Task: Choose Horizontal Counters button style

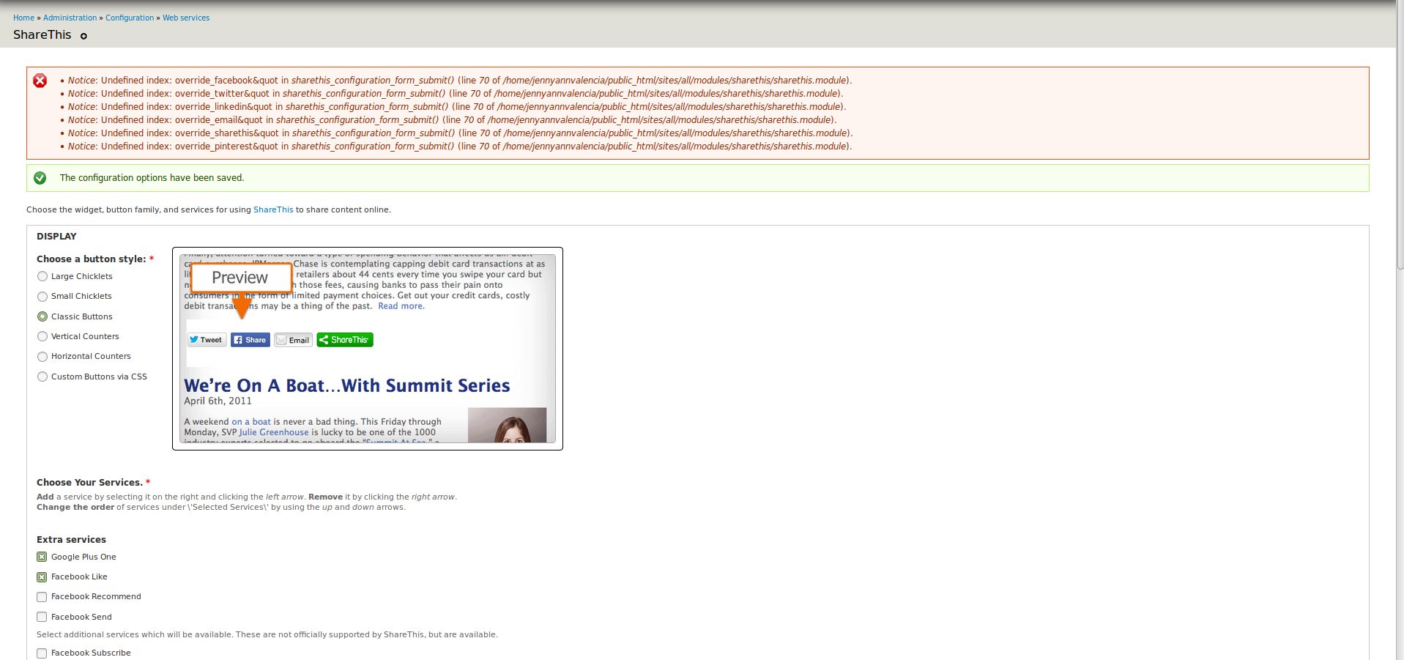Action: [x=42, y=356]
